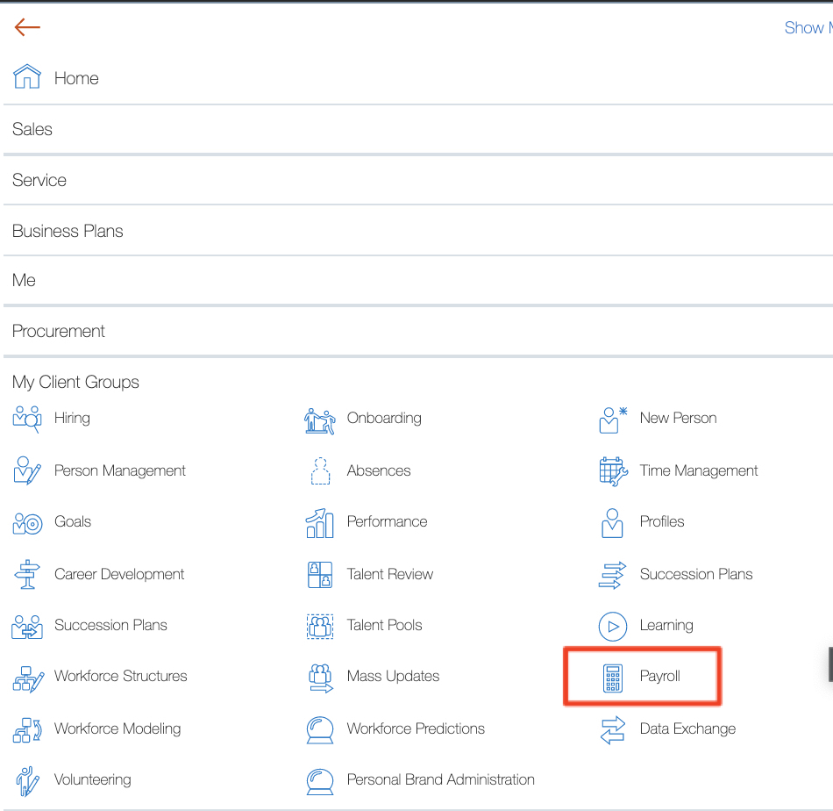Select the Talent Review icon
This screenshot has width=833, height=811.
click(x=319, y=575)
